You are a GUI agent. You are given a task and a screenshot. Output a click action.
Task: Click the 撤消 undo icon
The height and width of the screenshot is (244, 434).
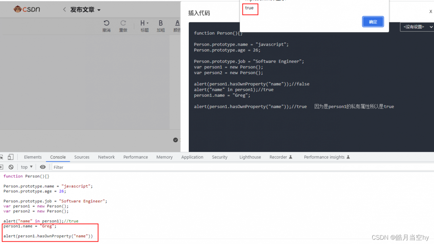(106, 26)
